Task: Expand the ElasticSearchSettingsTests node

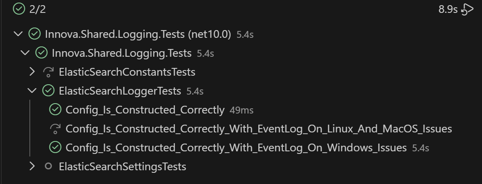Action: [x=32, y=166]
